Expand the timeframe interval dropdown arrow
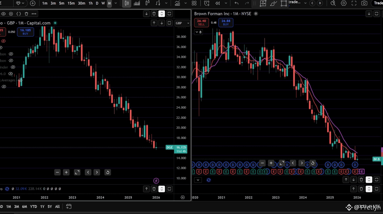Viewport: 383px width, 214px height. 116,3
